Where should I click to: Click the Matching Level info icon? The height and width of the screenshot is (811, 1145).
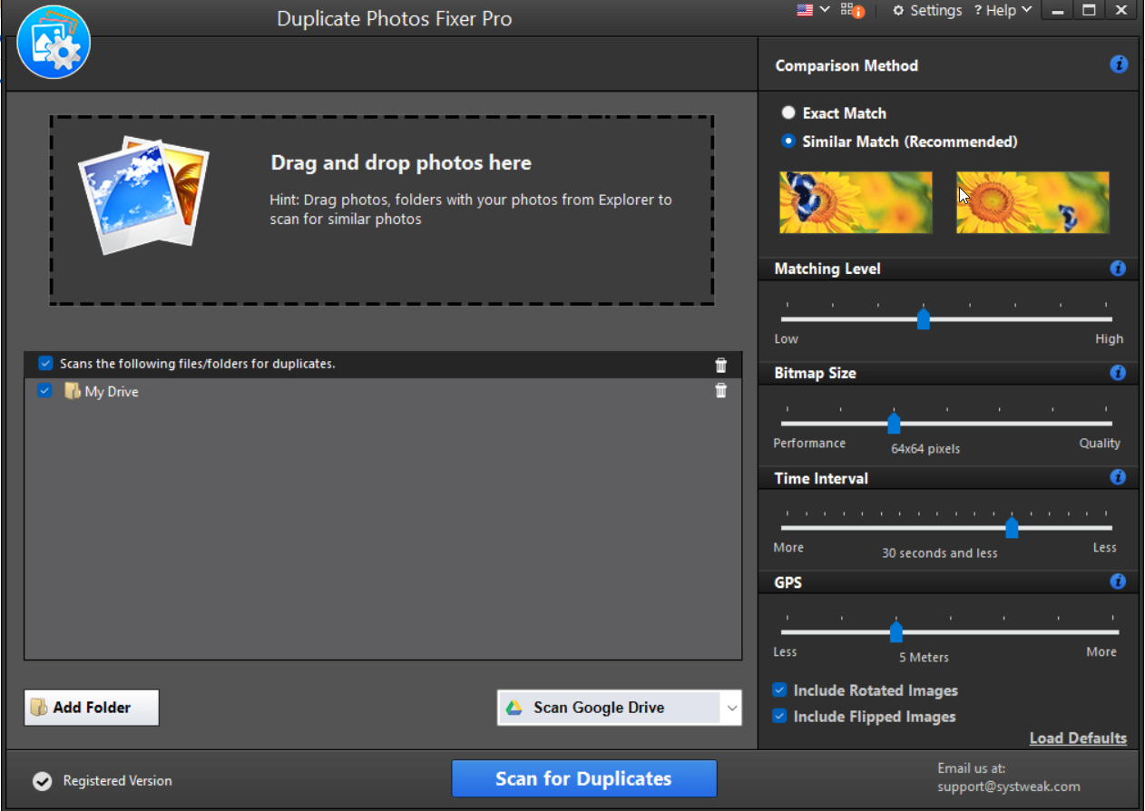coord(1118,269)
